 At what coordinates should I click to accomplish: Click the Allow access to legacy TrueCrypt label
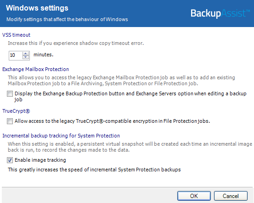click(112, 121)
